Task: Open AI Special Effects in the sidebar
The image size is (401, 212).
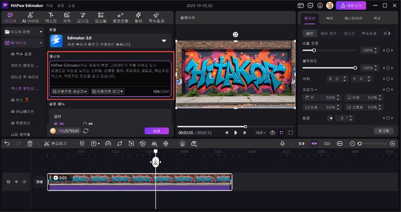Action: (21, 54)
